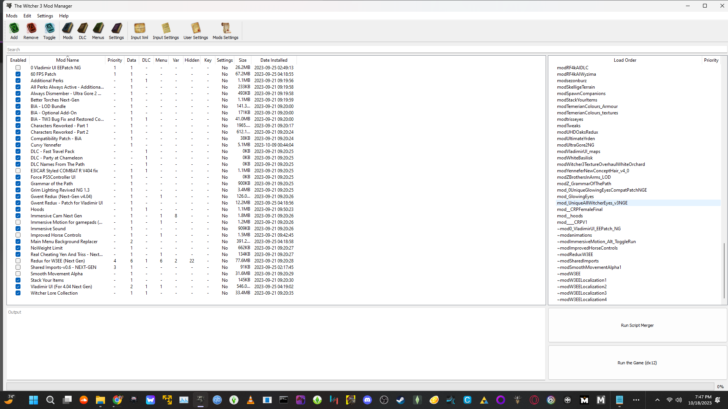728x409 pixels.
Task: Select ~modW3EE in load order
Action: click(x=568, y=274)
